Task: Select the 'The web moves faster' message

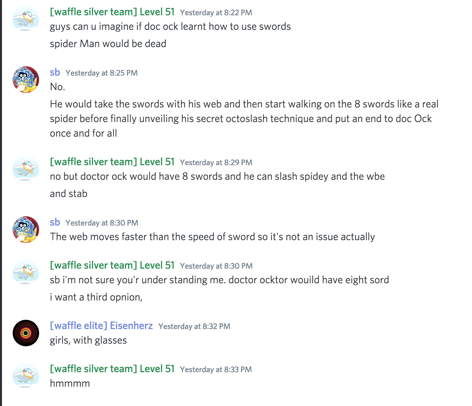Action: (x=212, y=237)
